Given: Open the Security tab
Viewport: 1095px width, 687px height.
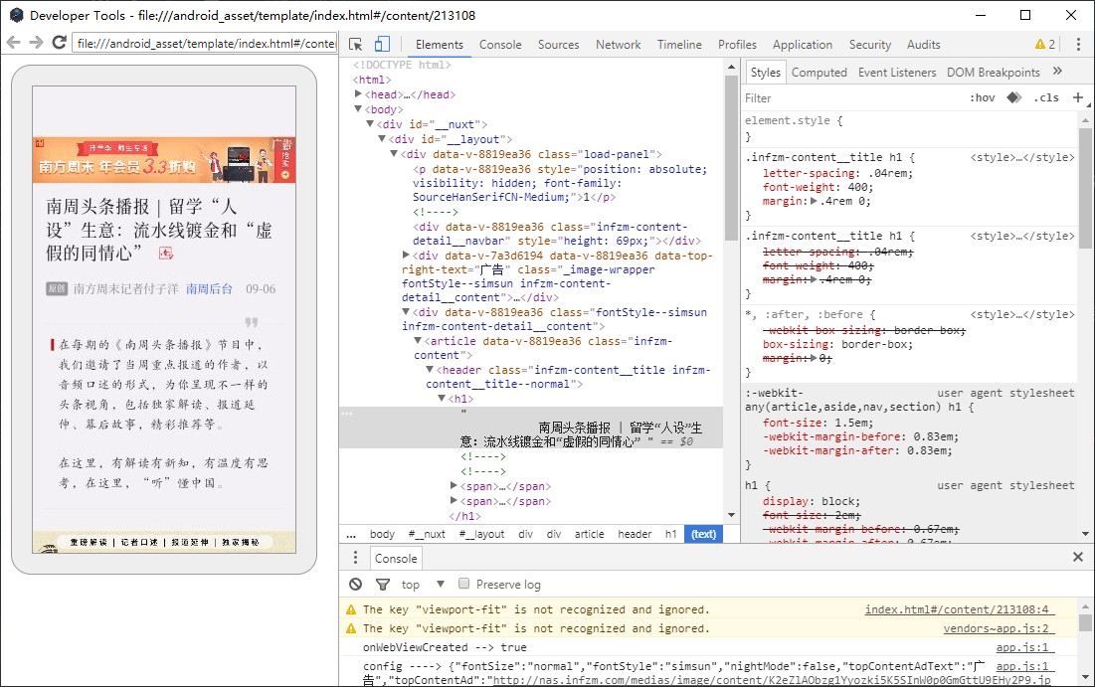Looking at the screenshot, I should [x=869, y=44].
